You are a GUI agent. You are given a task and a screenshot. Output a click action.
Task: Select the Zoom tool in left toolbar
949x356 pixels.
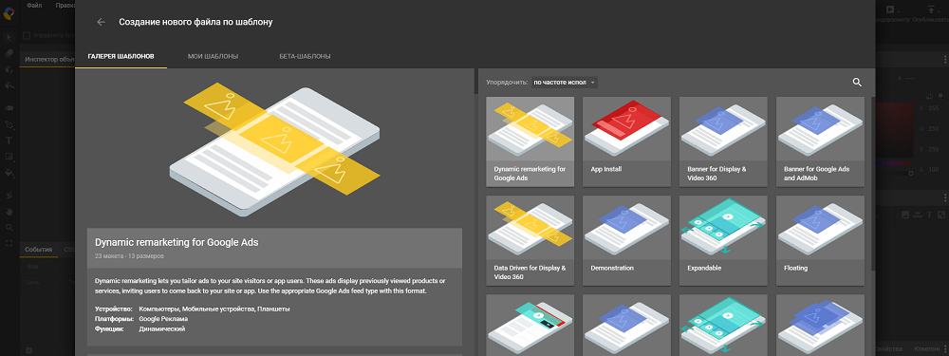coord(9,228)
